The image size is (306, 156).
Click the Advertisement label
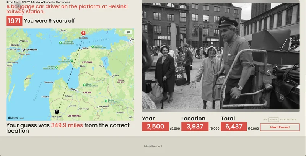153,146
